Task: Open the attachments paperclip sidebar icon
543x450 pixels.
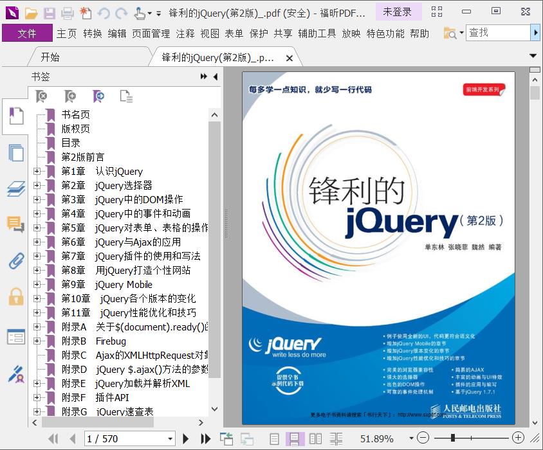Action: (16, 260)
